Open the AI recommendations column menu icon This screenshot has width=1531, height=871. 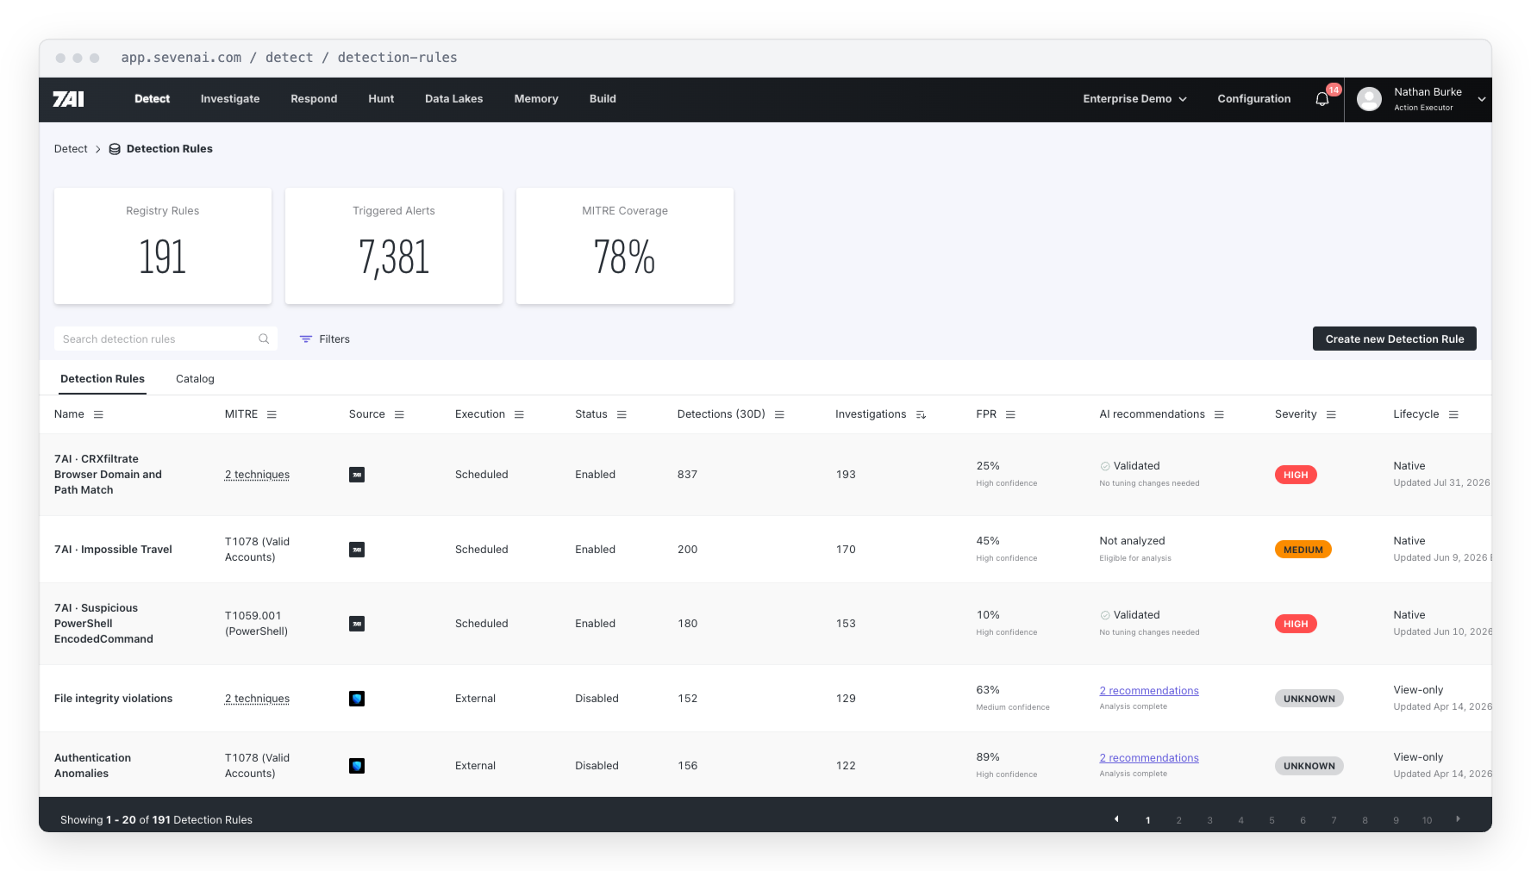click(1219, 414)
